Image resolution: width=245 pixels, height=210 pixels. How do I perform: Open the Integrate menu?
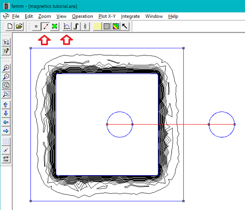(130, 16)
